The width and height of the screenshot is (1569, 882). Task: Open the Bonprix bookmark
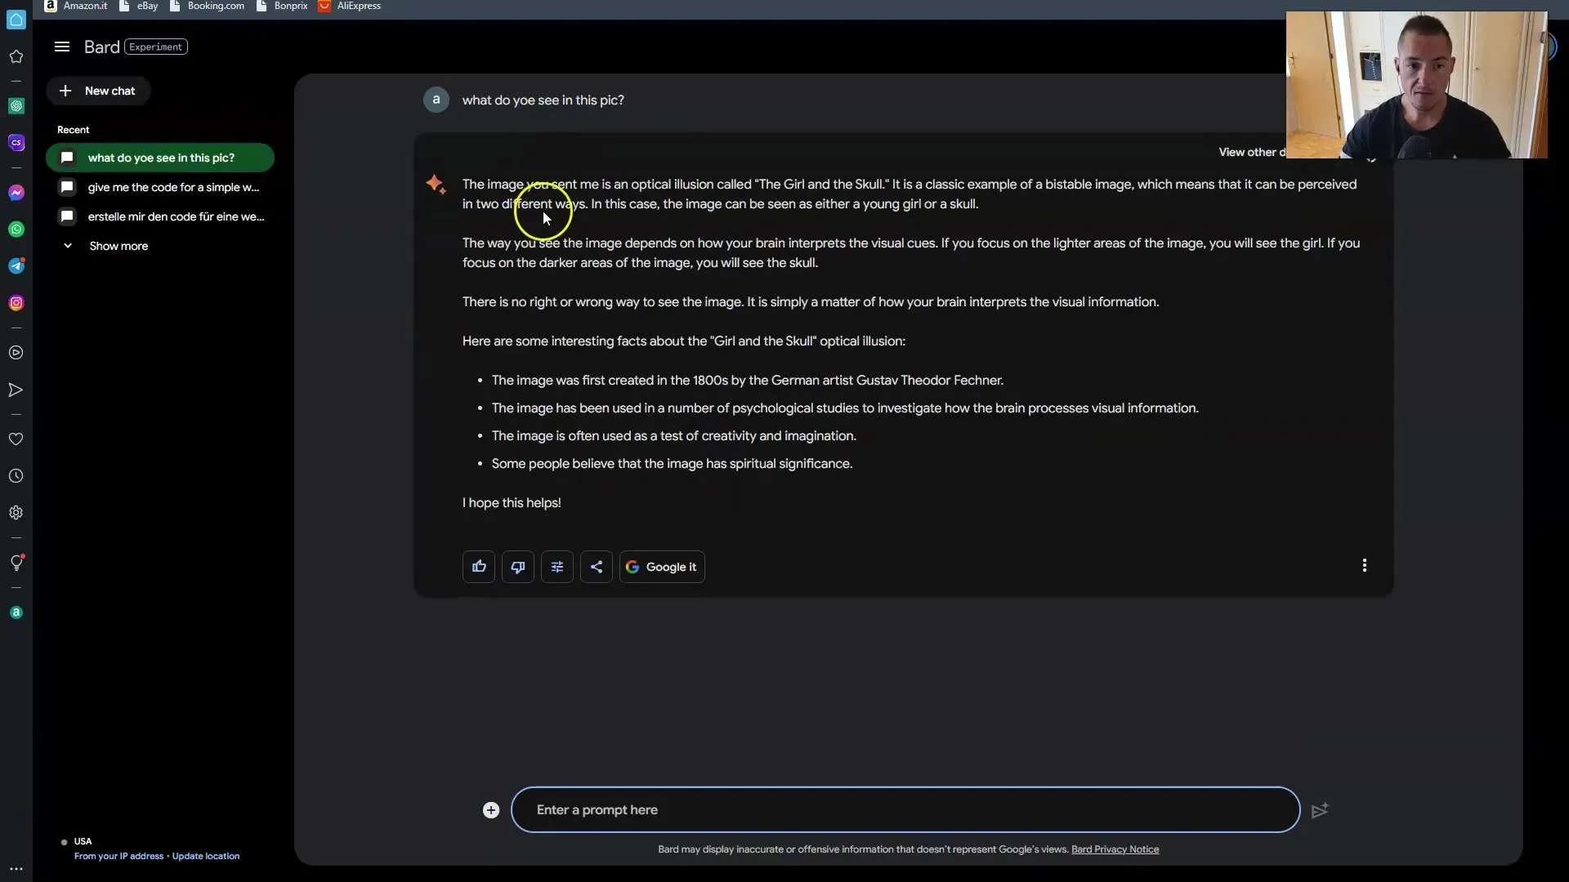282,6
